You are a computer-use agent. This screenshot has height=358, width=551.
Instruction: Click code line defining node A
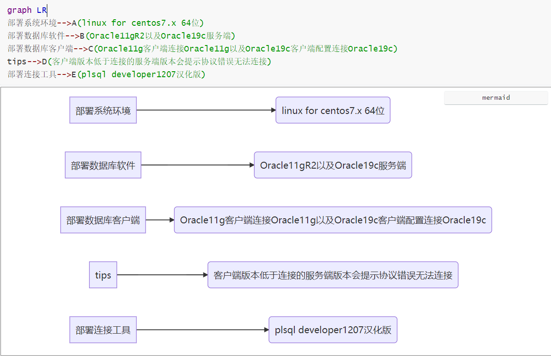pyautogui.click(x=106, y=23)
